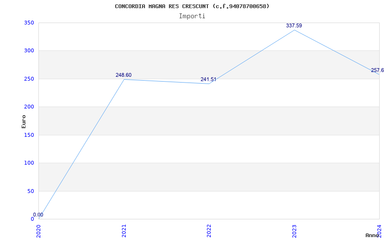Click the 2023 data point on line
The width and height of the screenshot is (384, 240).
[294, 30]
